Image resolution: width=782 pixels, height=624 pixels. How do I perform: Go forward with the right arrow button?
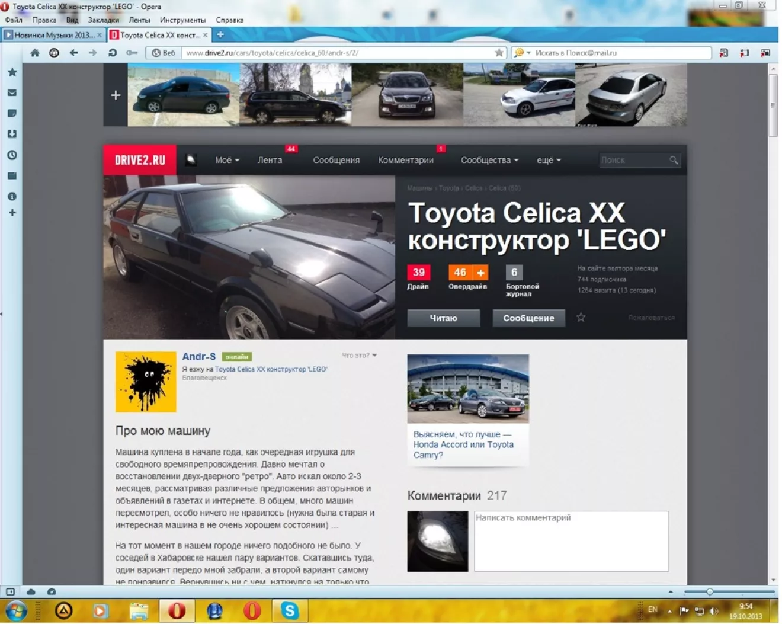tap(93, 53)
